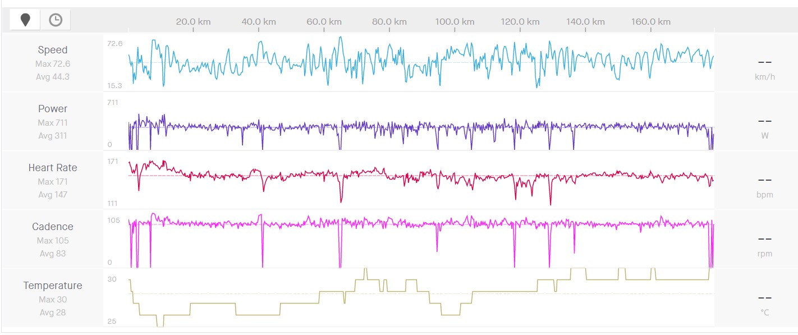Select the distance pin icon

coord(25,20)
